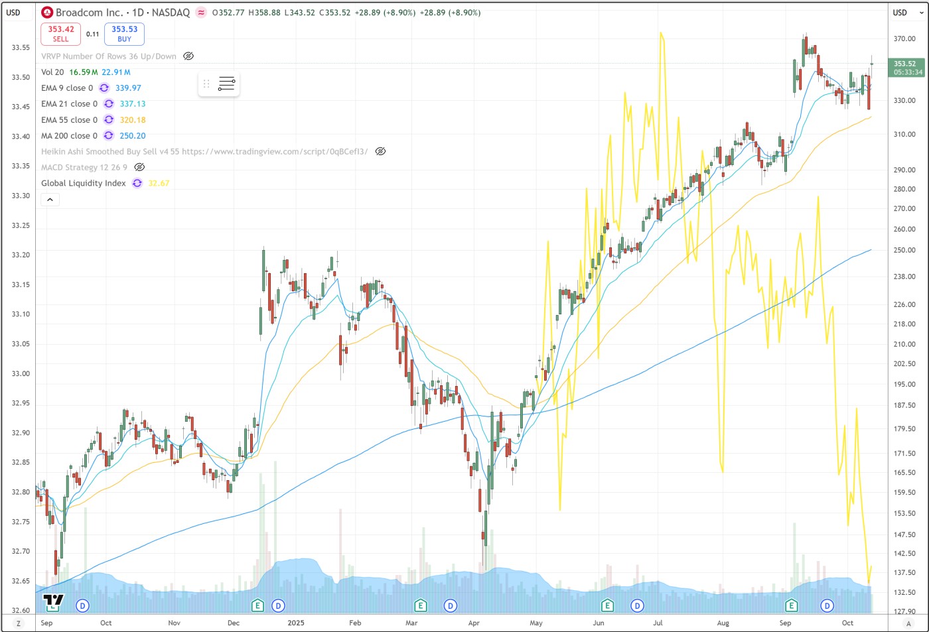The width and height of the screenshot is (929, 632).
Task: Open the floating toolbar's settings lines icon
Action: (226, 84)
